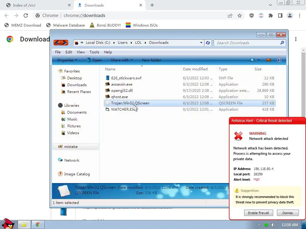Switch to the Index of /vir/ tab

click(37, 5)
